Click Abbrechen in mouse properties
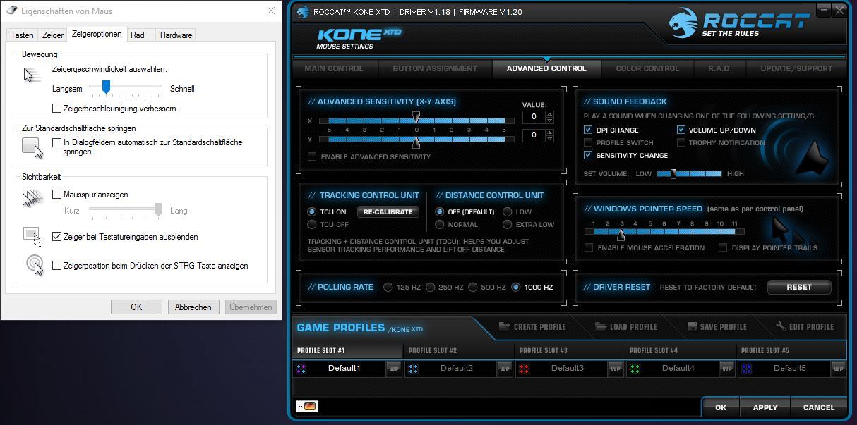The width and height of the screenshot is (857, 425). [x=193, y=307]
